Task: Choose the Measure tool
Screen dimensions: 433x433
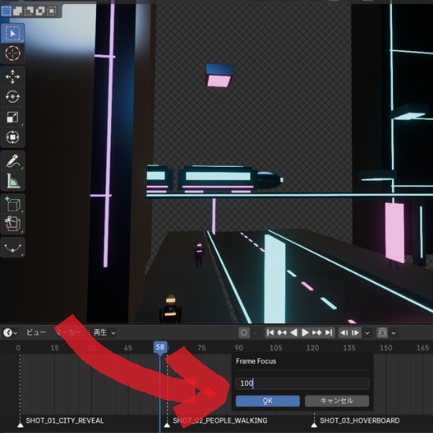Action: tap(13, 180)
